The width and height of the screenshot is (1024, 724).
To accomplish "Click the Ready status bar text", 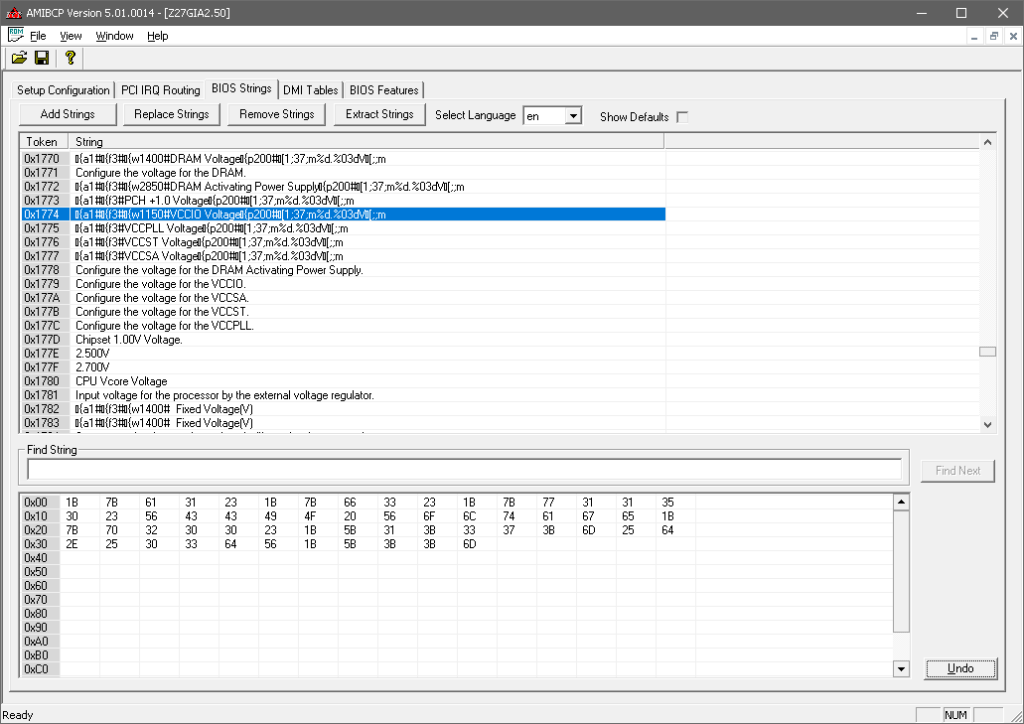I will pos(18,715).
